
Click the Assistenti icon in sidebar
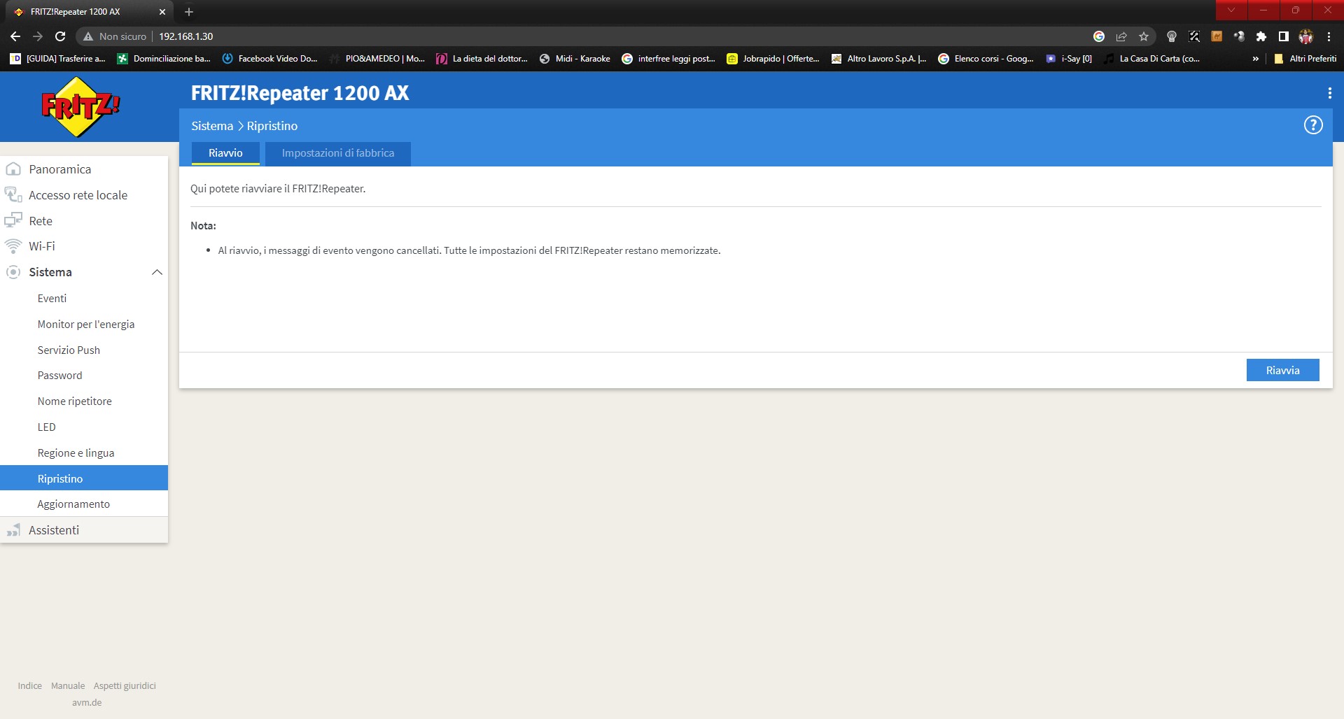pos(13,530)
